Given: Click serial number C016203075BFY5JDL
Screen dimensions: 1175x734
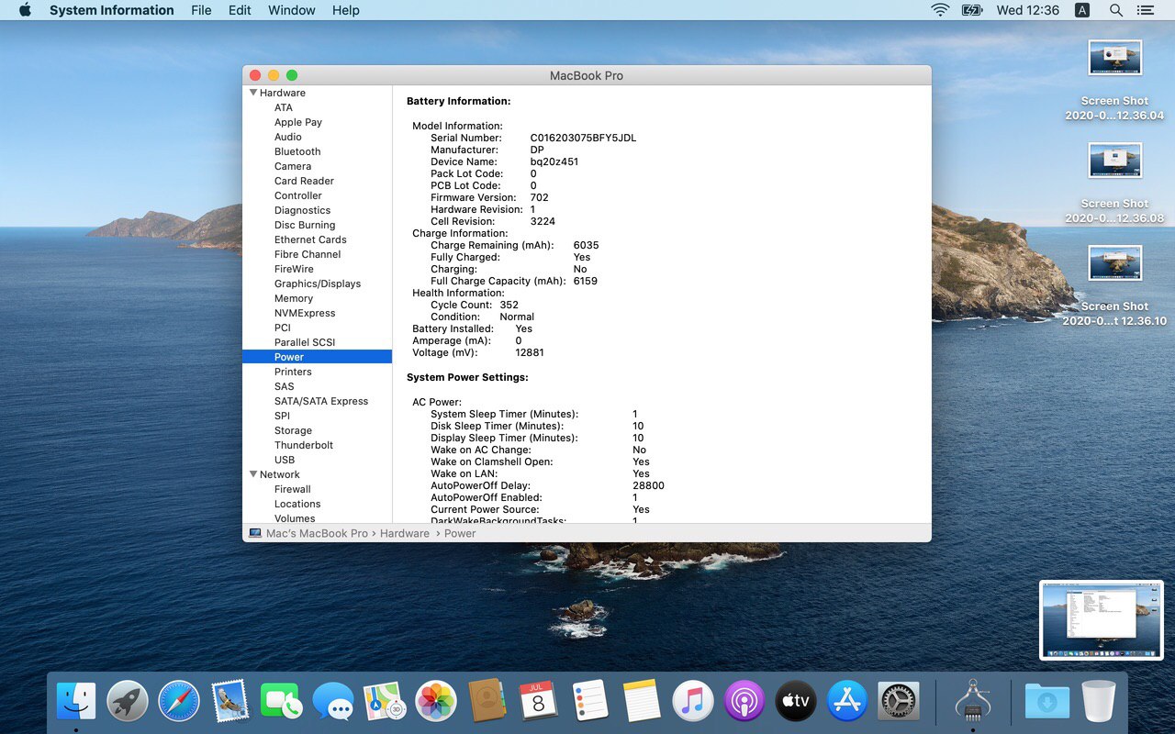Looking at the screenshot, I should click(583, 138).
